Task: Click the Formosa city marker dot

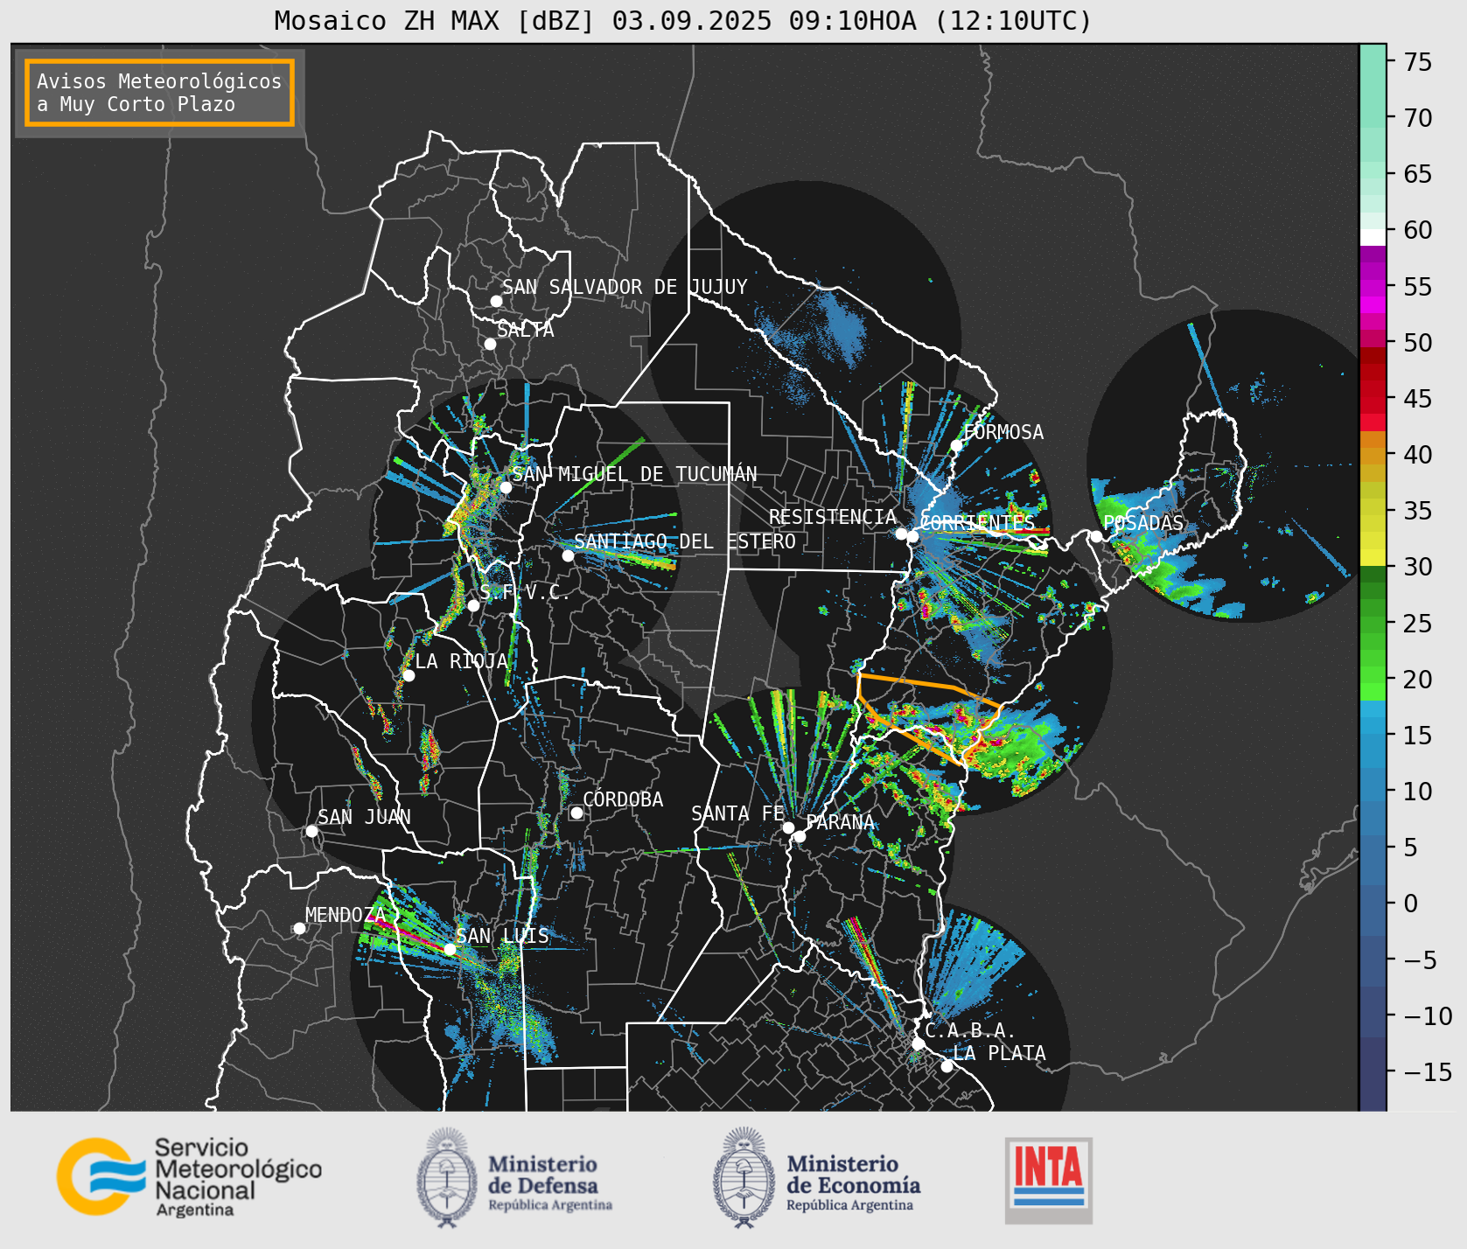Action: pyautogui.click(x=956, y=445)
